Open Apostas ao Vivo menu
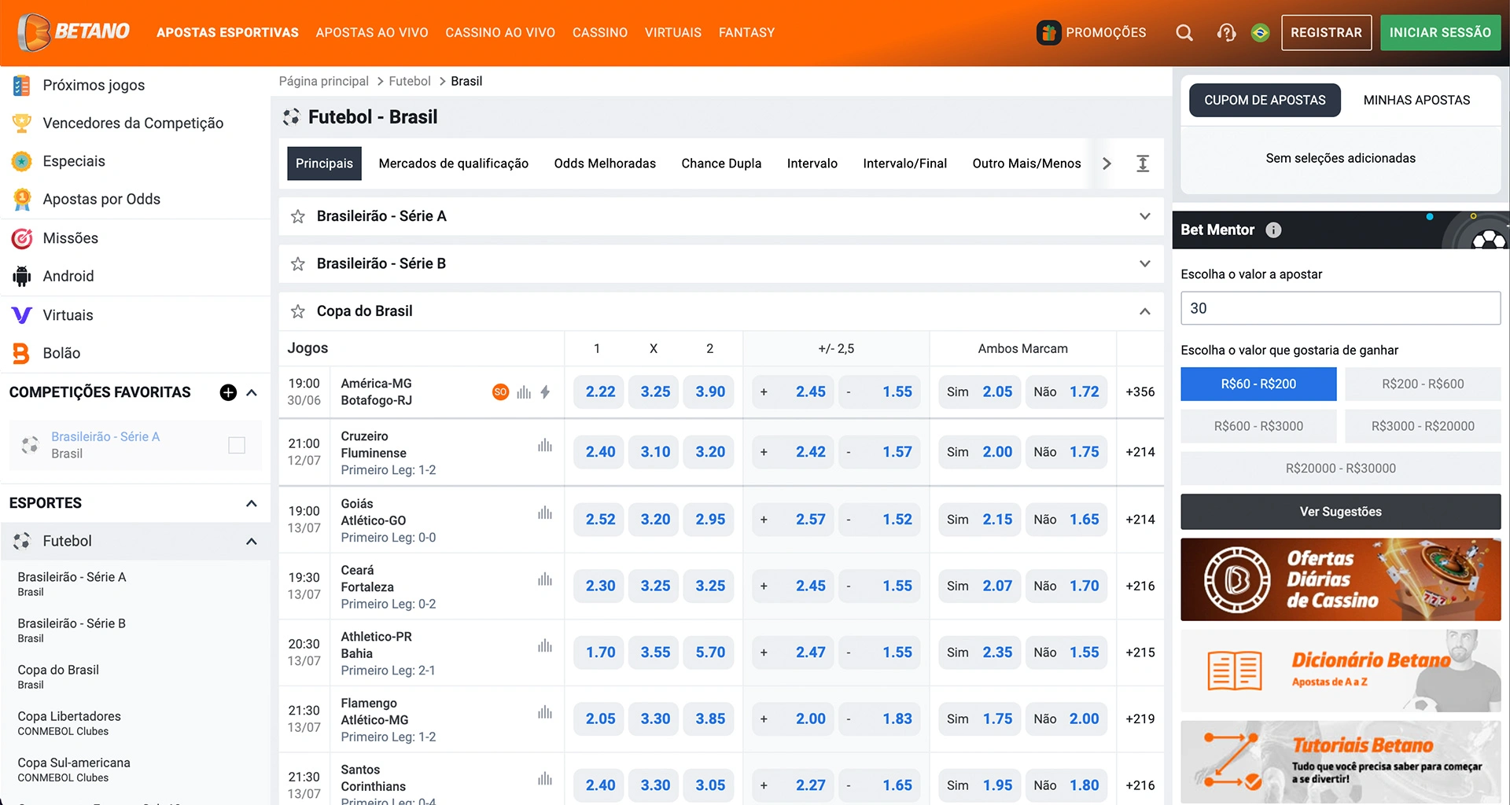This screenshot has width=1510, height=805. coord(372,32)
